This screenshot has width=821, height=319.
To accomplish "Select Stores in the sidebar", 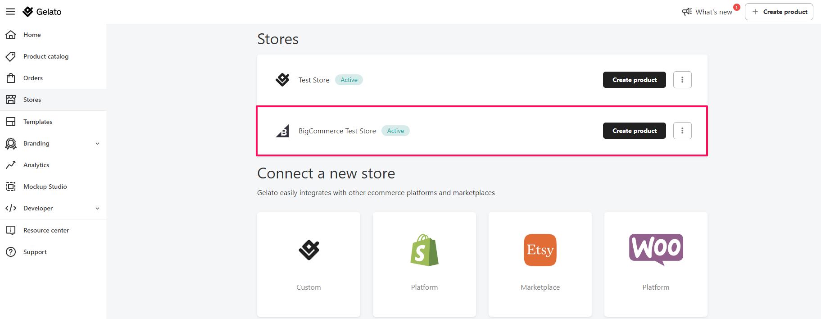I will pos(53,100).
